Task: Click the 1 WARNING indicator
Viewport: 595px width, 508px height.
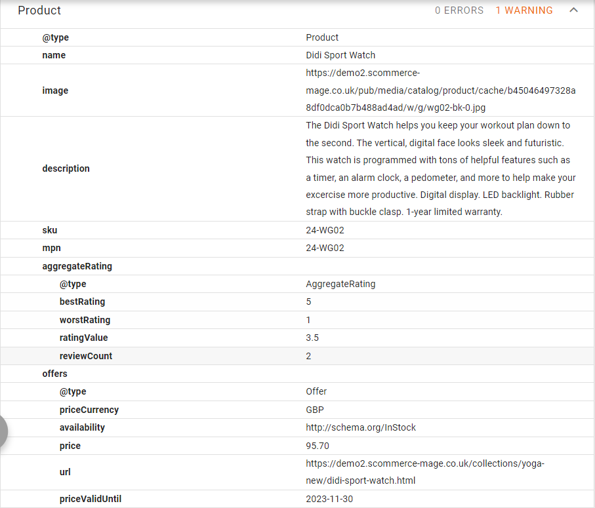Action: 523,10
